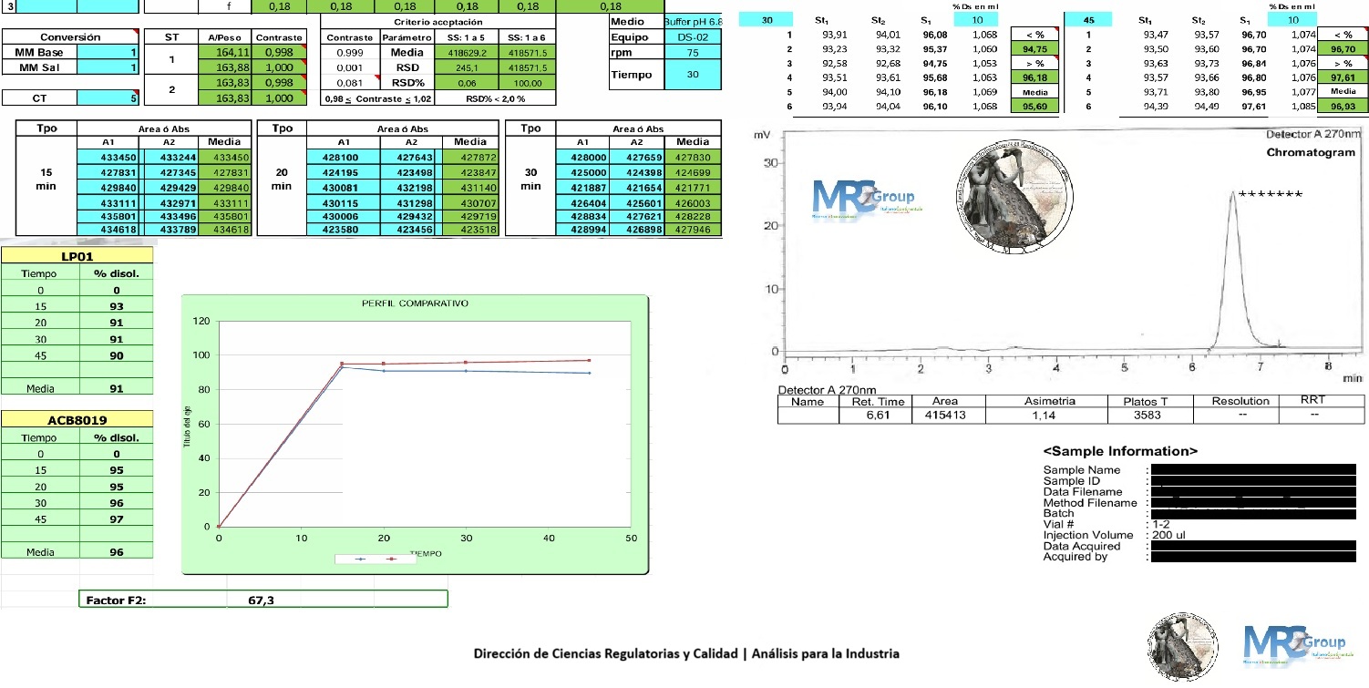Select the RSD value 245,1
The image size is (1369, 688).
465,67
